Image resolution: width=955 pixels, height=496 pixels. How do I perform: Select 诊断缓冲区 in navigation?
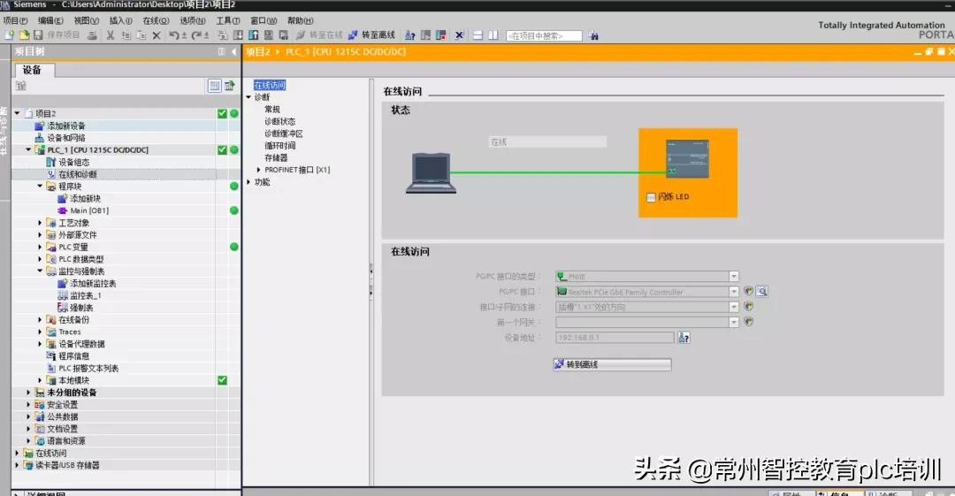click(x=283, y=134)
